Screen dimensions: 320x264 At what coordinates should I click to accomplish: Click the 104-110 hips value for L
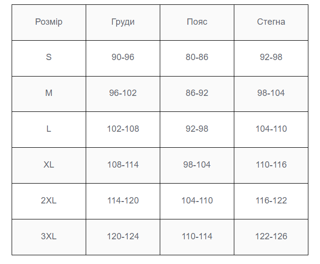271,129
